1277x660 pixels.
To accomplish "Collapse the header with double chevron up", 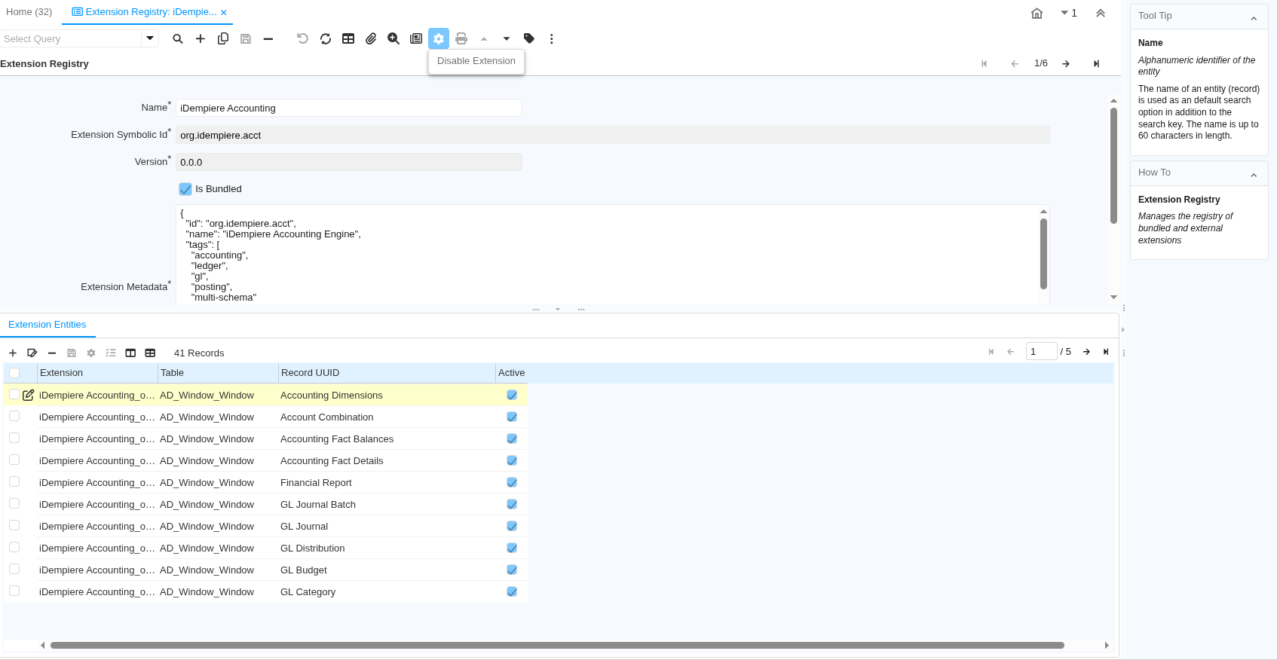I will [1101, 13].
